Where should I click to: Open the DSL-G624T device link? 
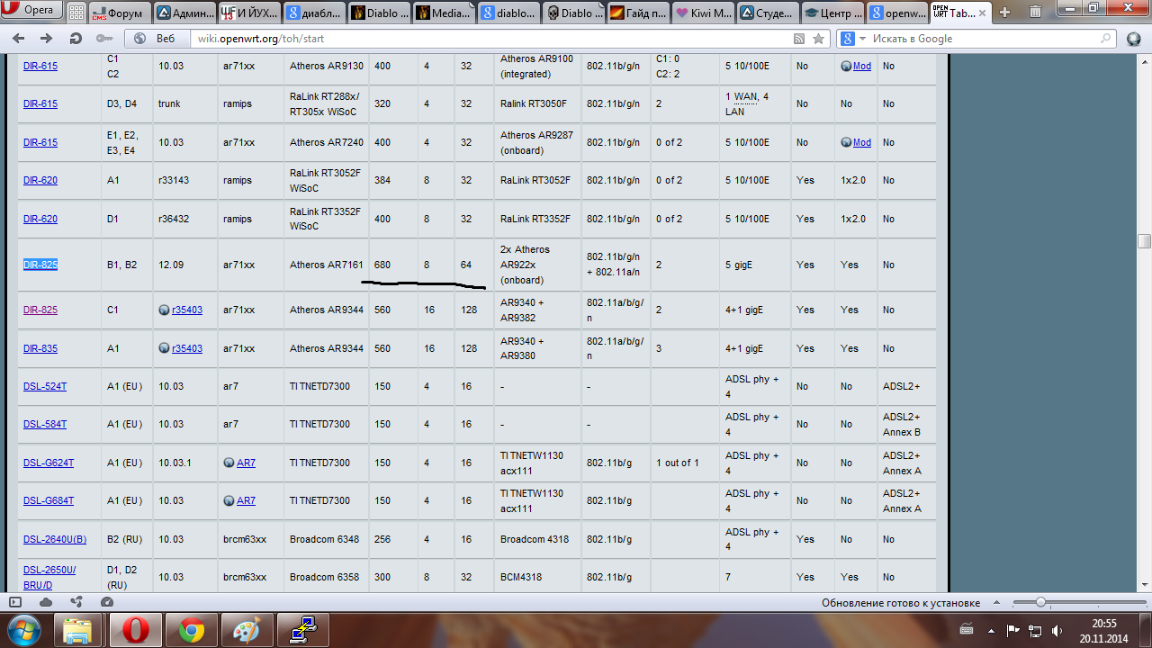pyautogui.click(x=49, y=463)
